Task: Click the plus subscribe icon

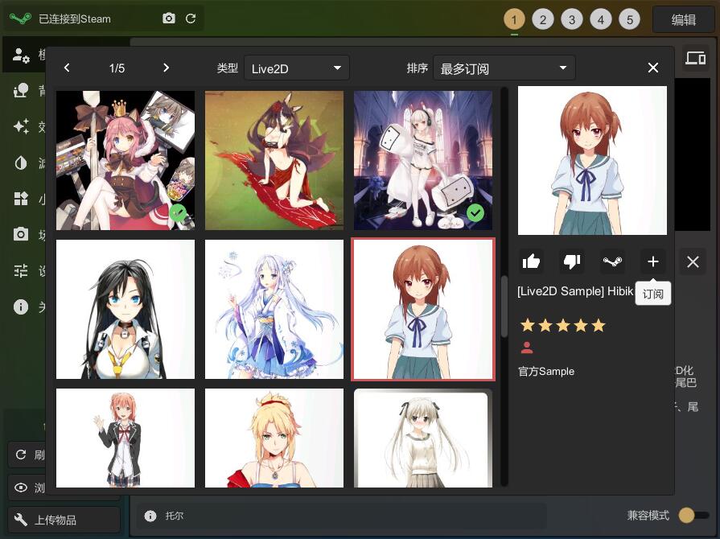Action: point(652,261)
